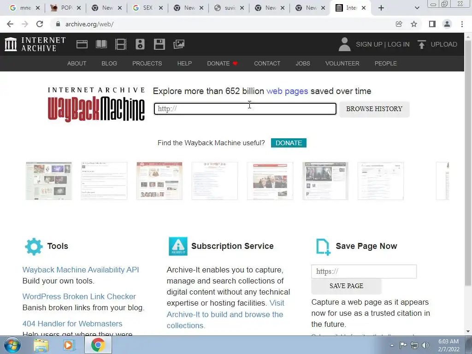Follow the 'web pages' link
The height and width of the screenshot is (354, 472).
click(x=287, y=91)
